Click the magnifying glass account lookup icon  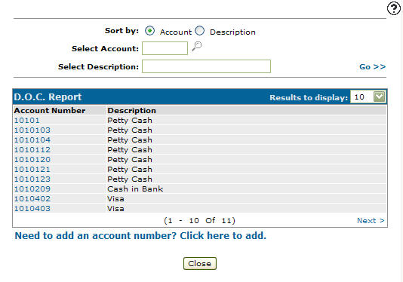tap(197, 46)
